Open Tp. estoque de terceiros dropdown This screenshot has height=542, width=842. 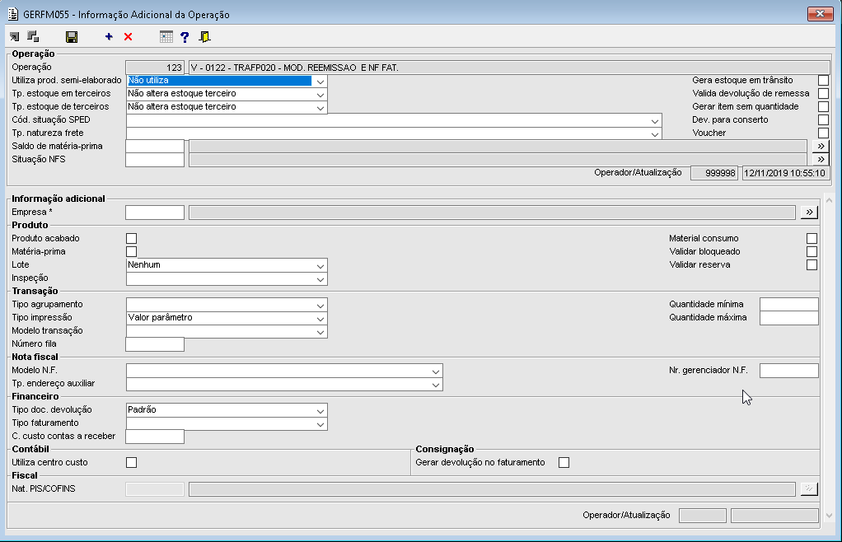click(320, 107)
